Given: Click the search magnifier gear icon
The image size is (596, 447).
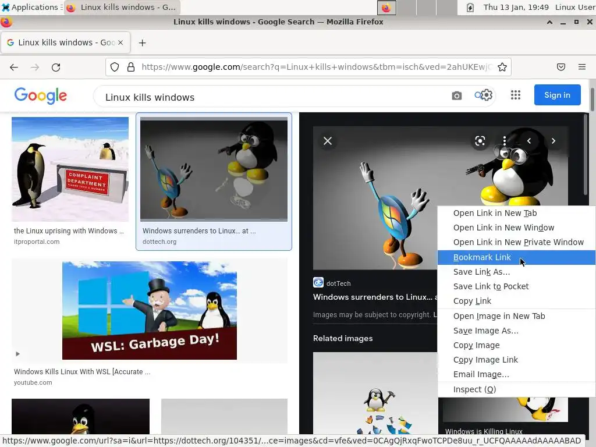Looking at the screenshot, I should click(484, 95).
